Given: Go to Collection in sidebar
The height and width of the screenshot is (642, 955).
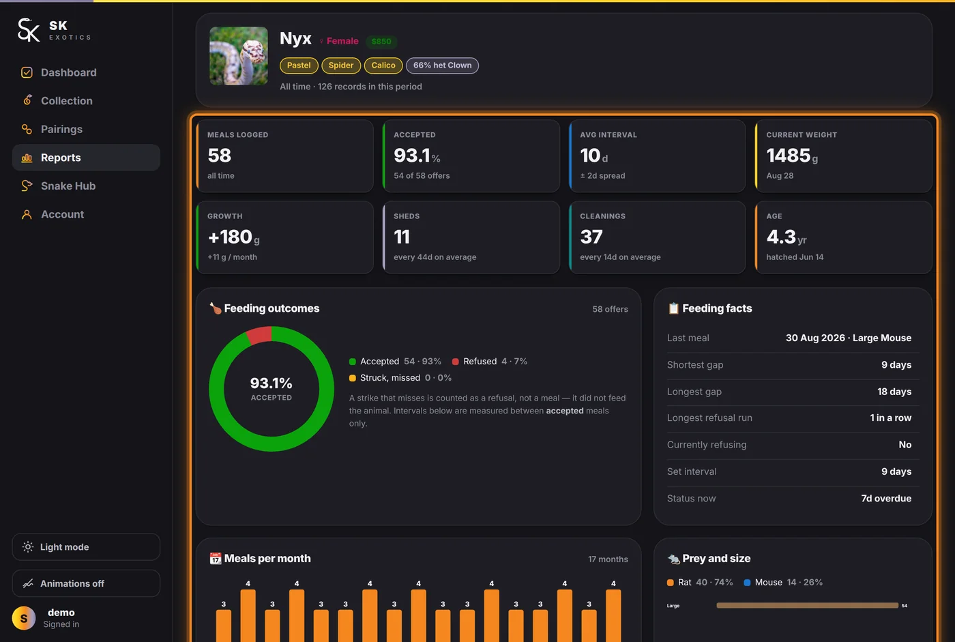Looking at the screenshot, I should click(86, 100).
